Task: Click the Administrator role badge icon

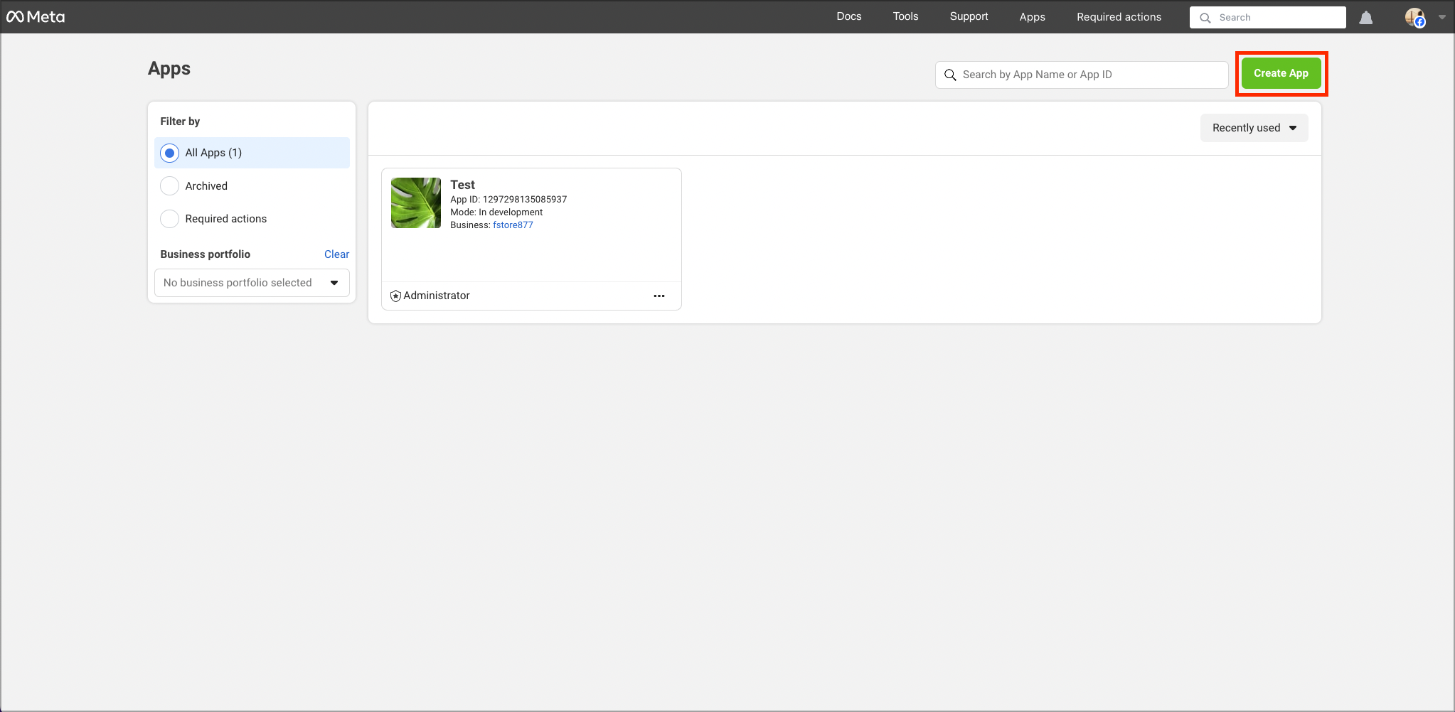Action: click(x=396, y=296)
